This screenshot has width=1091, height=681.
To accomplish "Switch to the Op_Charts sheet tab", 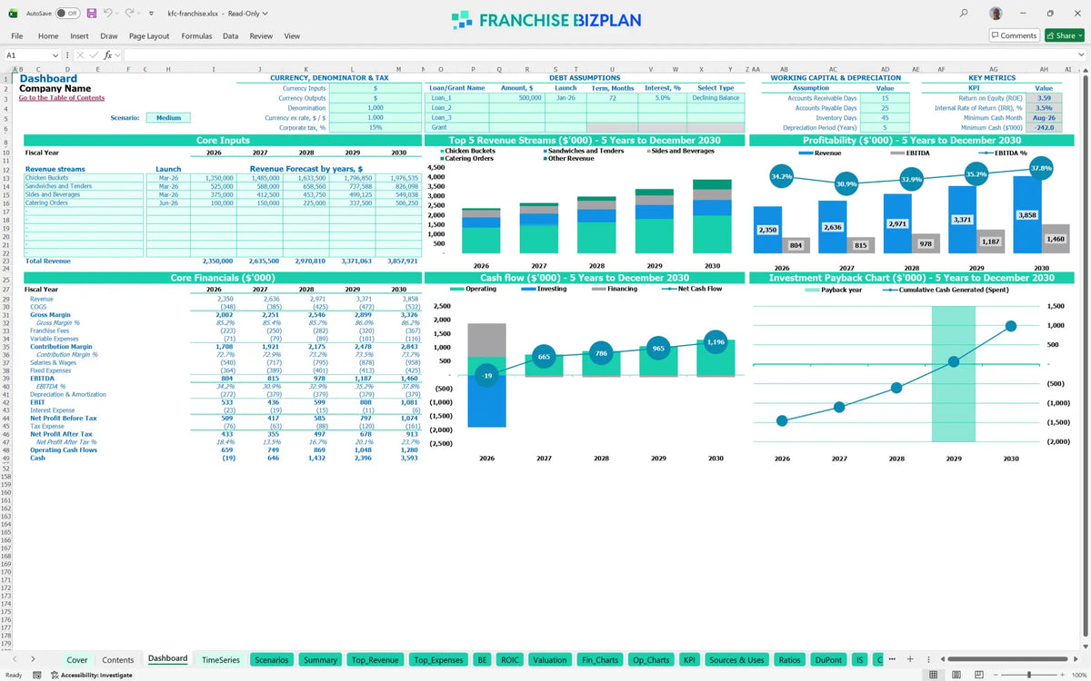I will click(650, 660).
